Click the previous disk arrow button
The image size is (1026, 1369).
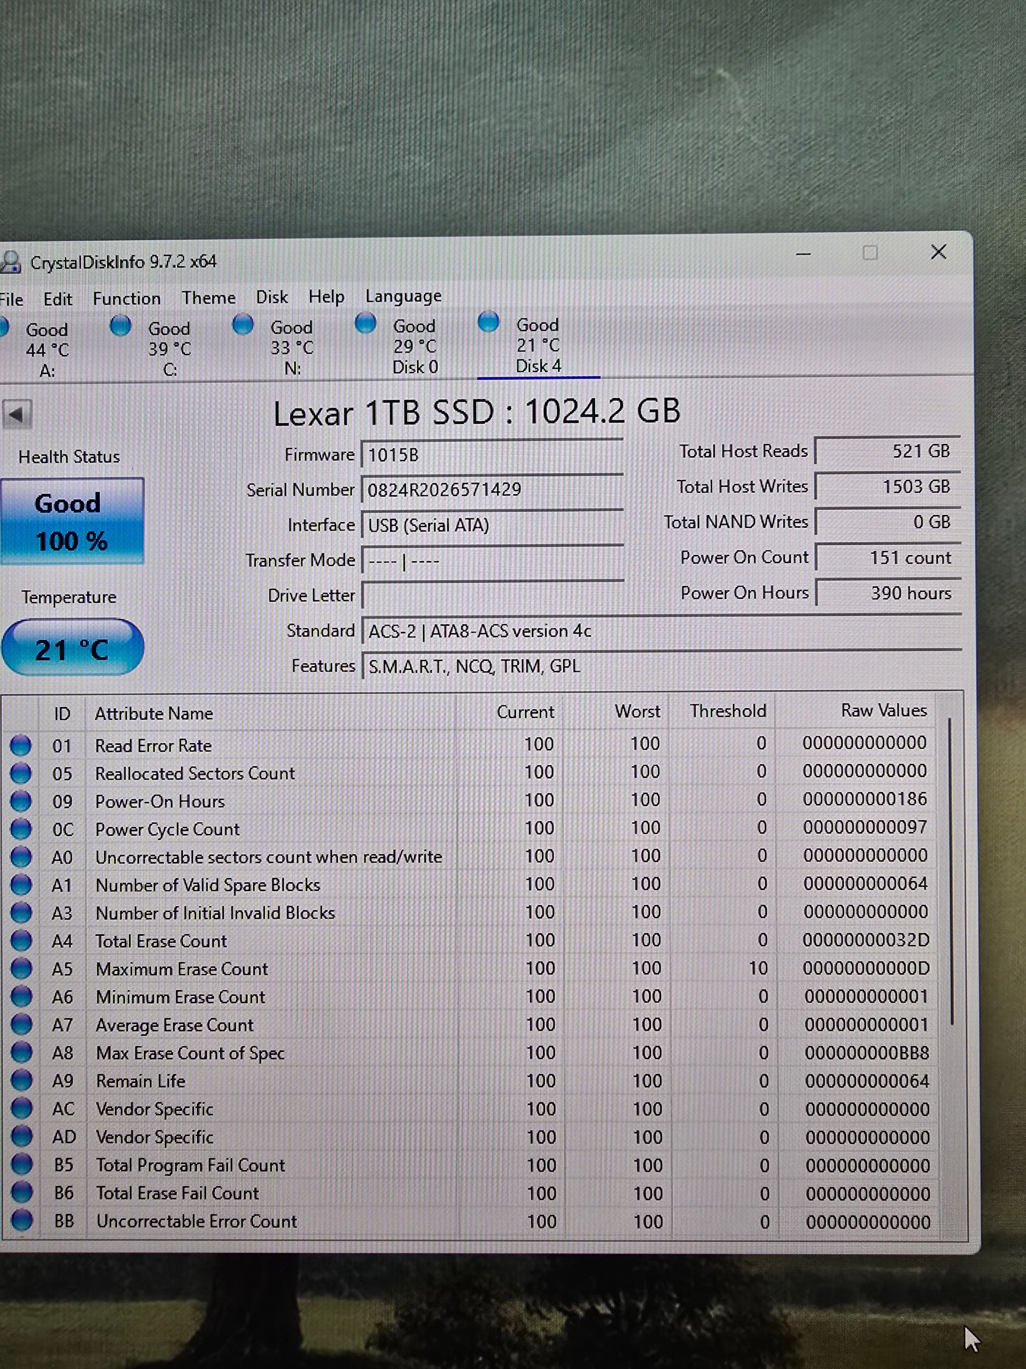click(x=17, y=414)
